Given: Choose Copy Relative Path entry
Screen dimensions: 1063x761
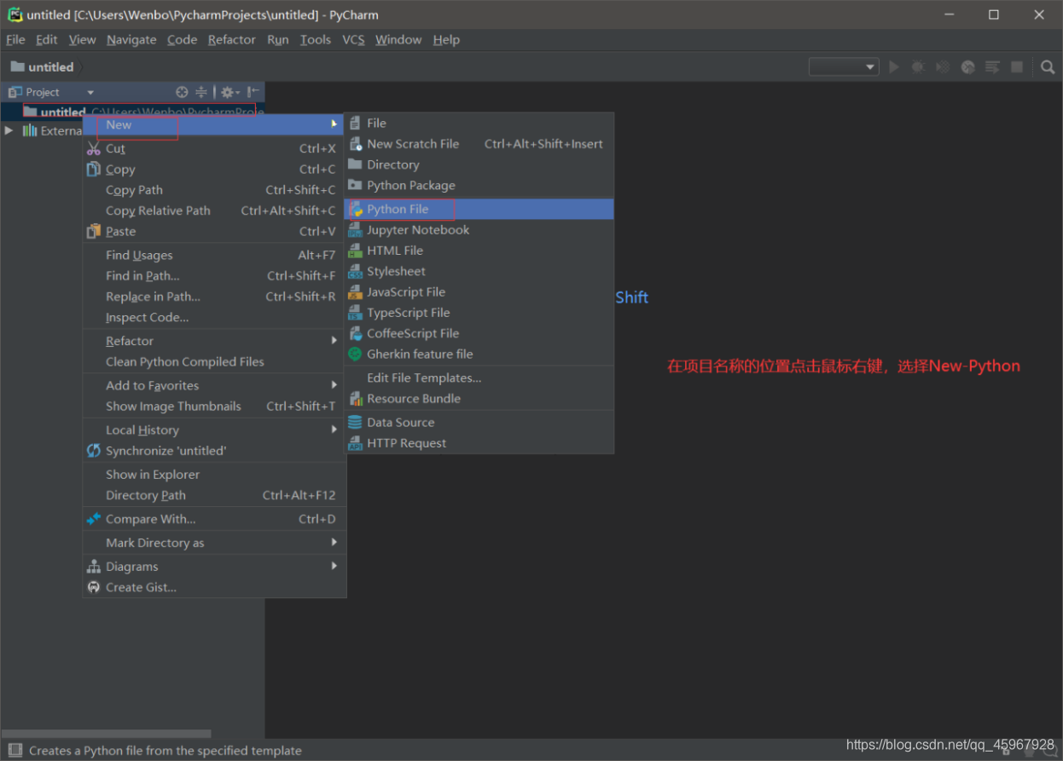Looking at the screenshot, I should click(x=213, y=210).
